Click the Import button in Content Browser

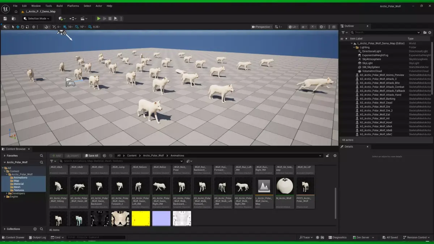coord(72,155)
